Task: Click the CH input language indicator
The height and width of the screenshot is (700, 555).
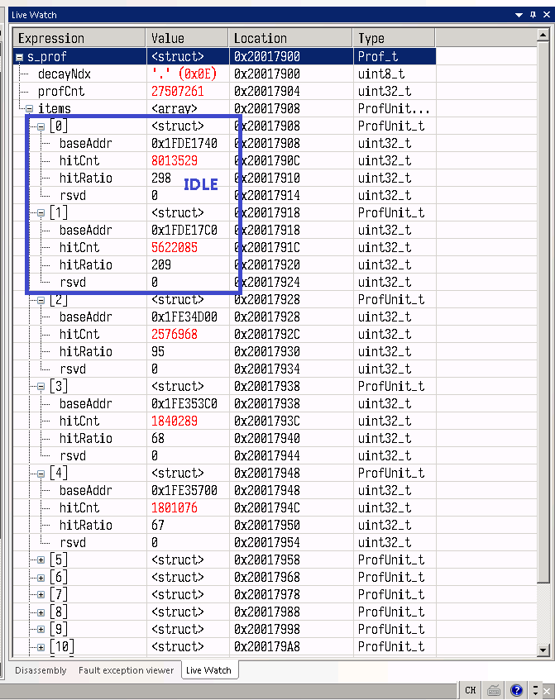Action: (x=470, y=690)
